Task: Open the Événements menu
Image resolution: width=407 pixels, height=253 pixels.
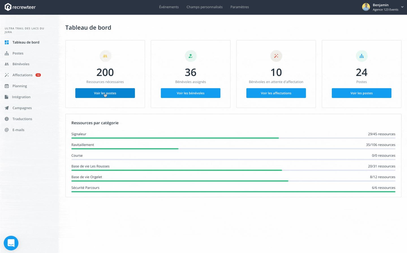Action: [169, 7]
